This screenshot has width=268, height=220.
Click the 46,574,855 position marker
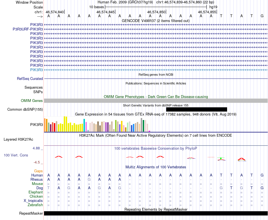[208, 12]
